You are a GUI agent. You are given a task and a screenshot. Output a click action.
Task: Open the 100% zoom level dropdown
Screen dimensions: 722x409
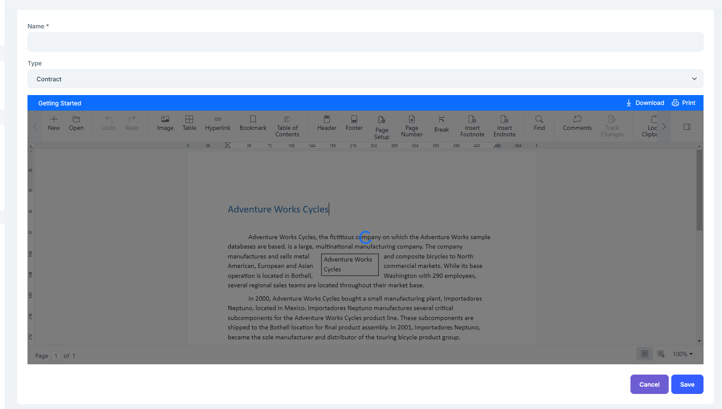point(682,354)
